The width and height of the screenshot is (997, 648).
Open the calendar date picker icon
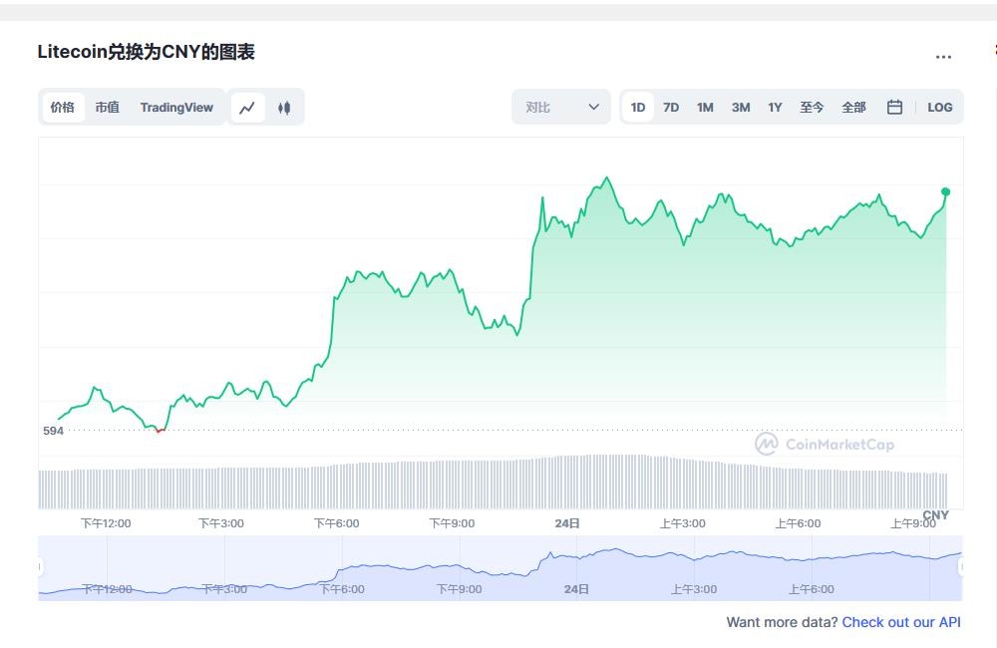coord(894,108)
